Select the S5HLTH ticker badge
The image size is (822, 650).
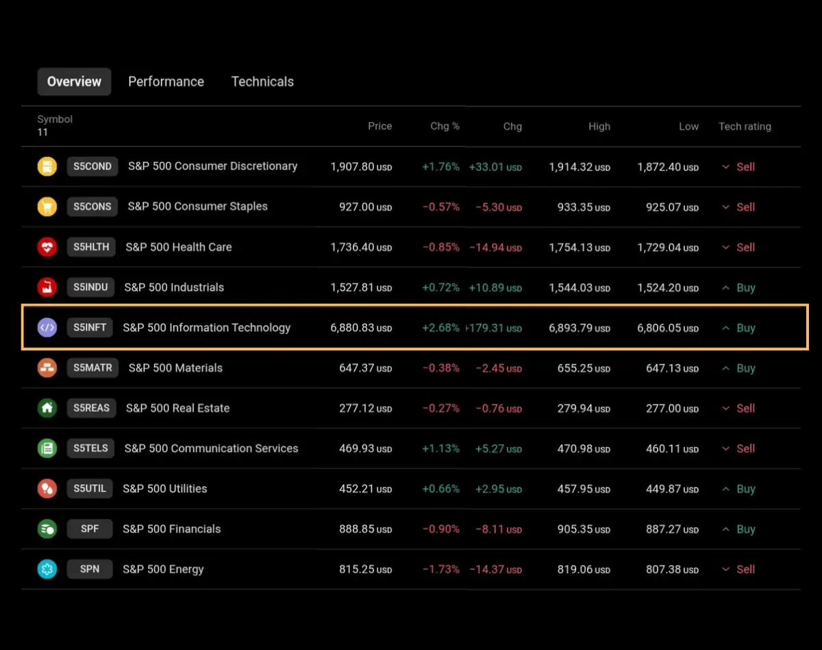(x=92, y=247)
